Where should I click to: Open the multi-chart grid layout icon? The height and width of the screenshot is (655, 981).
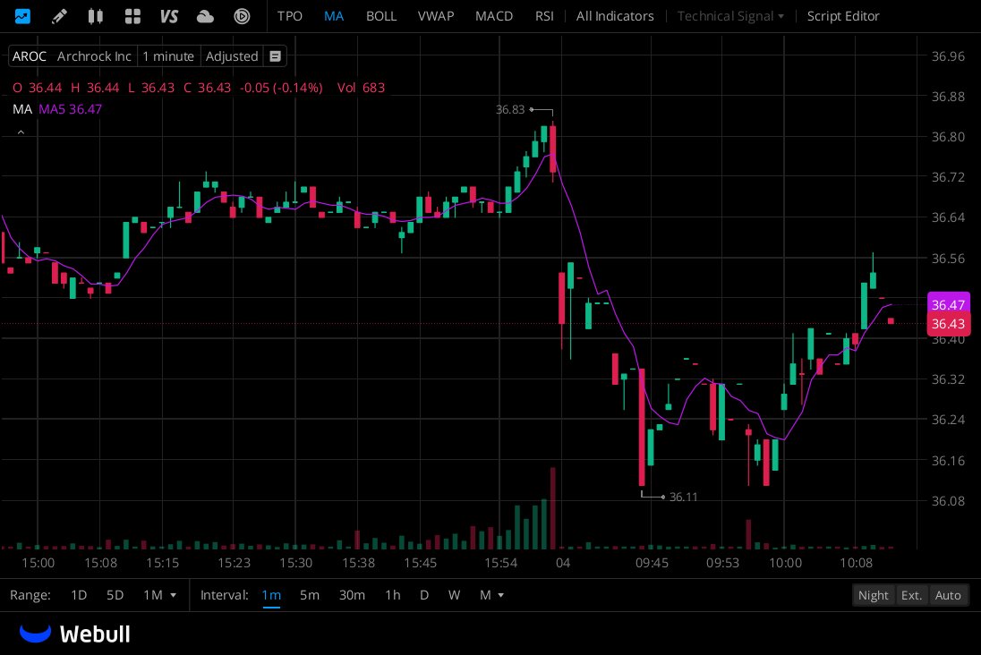click(132, 15)
